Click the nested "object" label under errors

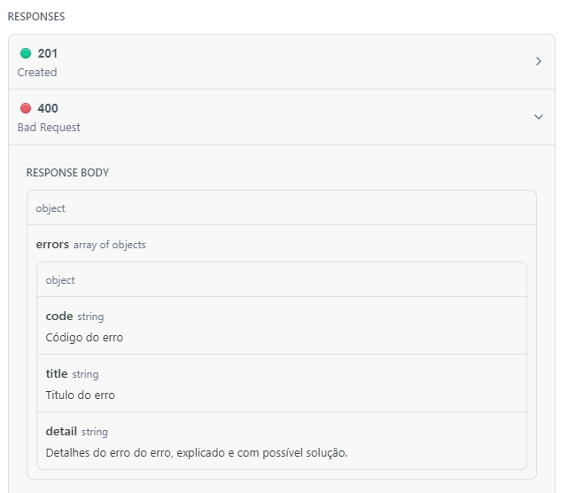(x=60, y=280)
